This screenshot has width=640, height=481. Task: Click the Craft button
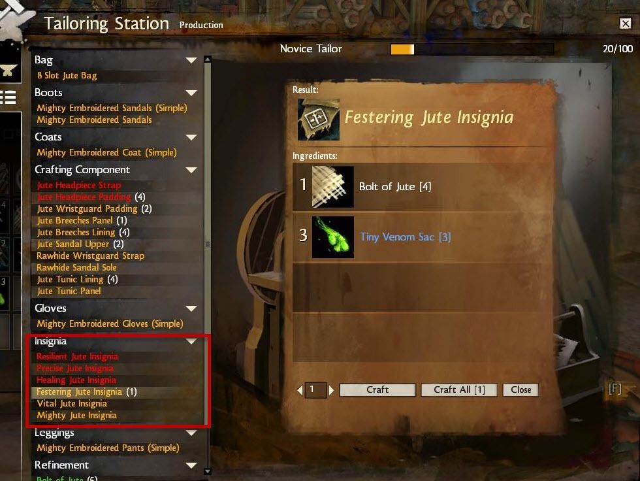point(377,390)
